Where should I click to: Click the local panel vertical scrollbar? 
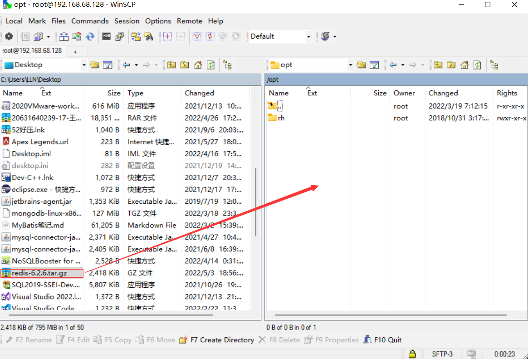(256, 202)
